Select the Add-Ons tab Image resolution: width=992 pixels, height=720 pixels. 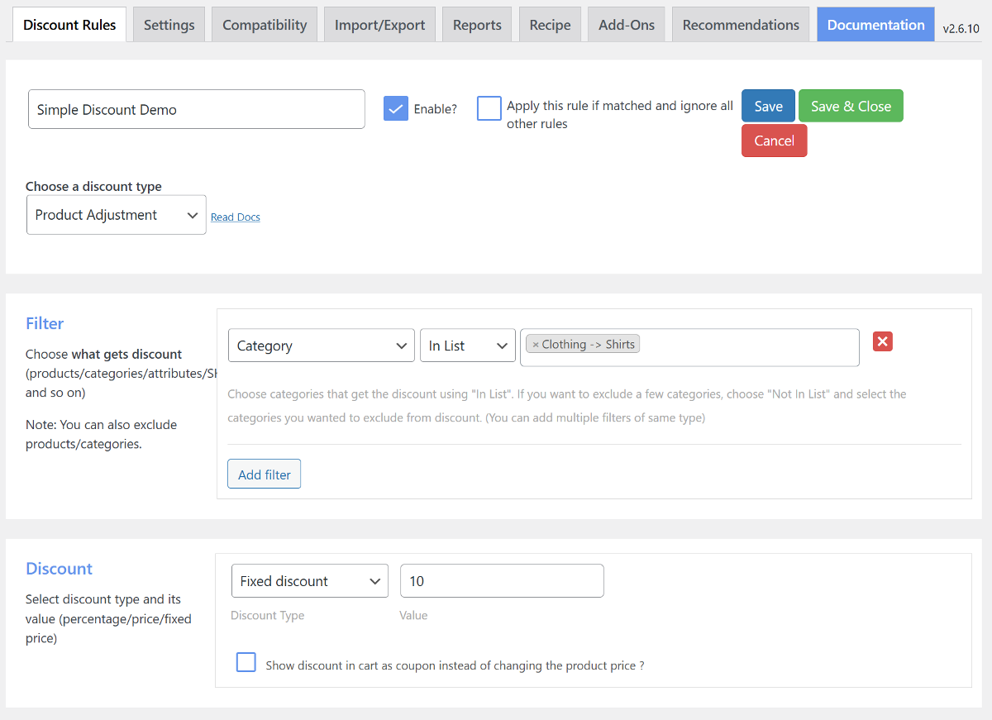click(626, 25)
